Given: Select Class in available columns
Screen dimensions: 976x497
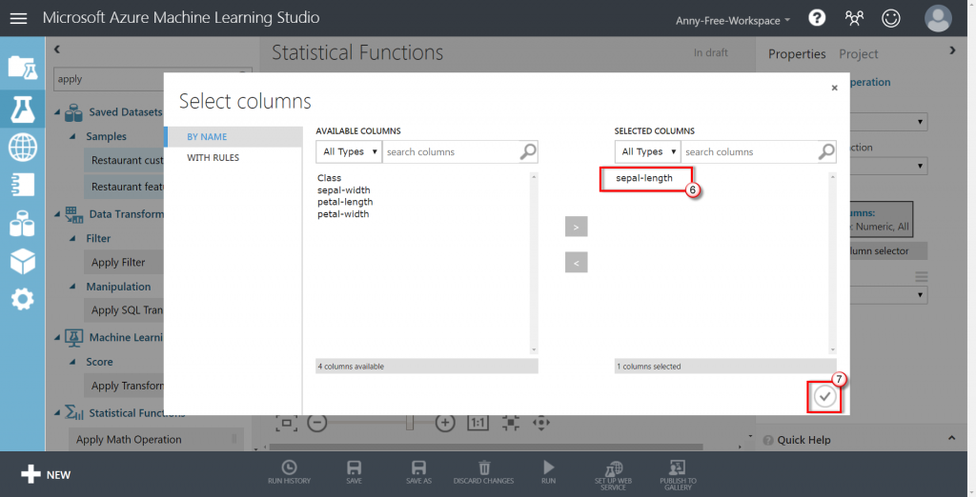Looking at the screenshot, I should tap(329, 178).
